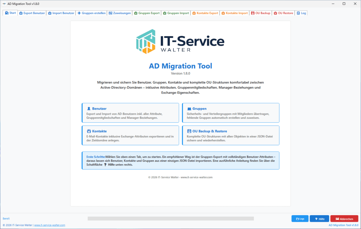
Task: Click the Gruppen card heading
Action: pos(200,109)
